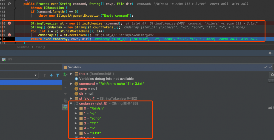Click IllegalArgumentException in the code
The height and width of the screenshot is (140, 274).
click(x=78, y=16)
